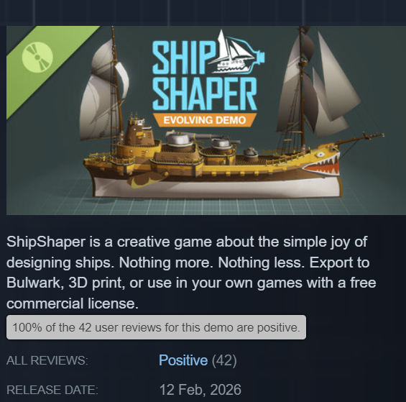
Task: Open the ShipShaper header capsule image
Action: coord(206,120)
